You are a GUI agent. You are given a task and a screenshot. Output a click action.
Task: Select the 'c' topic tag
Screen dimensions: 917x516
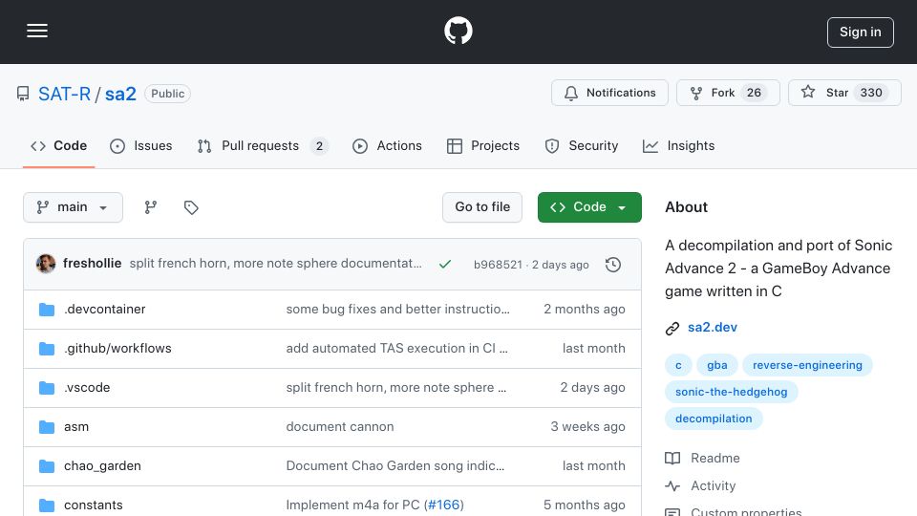click(x=678, y=365)
